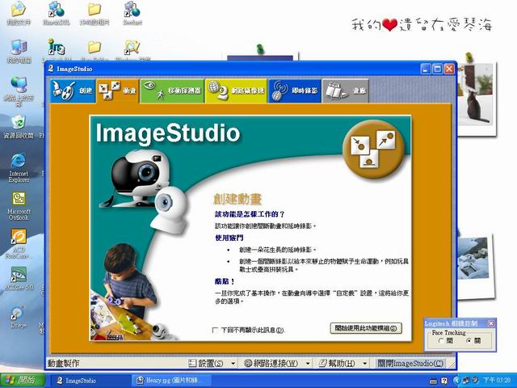
Task: Open 我的電腦 My Computer icon
Action: click(x=19, y=52)
